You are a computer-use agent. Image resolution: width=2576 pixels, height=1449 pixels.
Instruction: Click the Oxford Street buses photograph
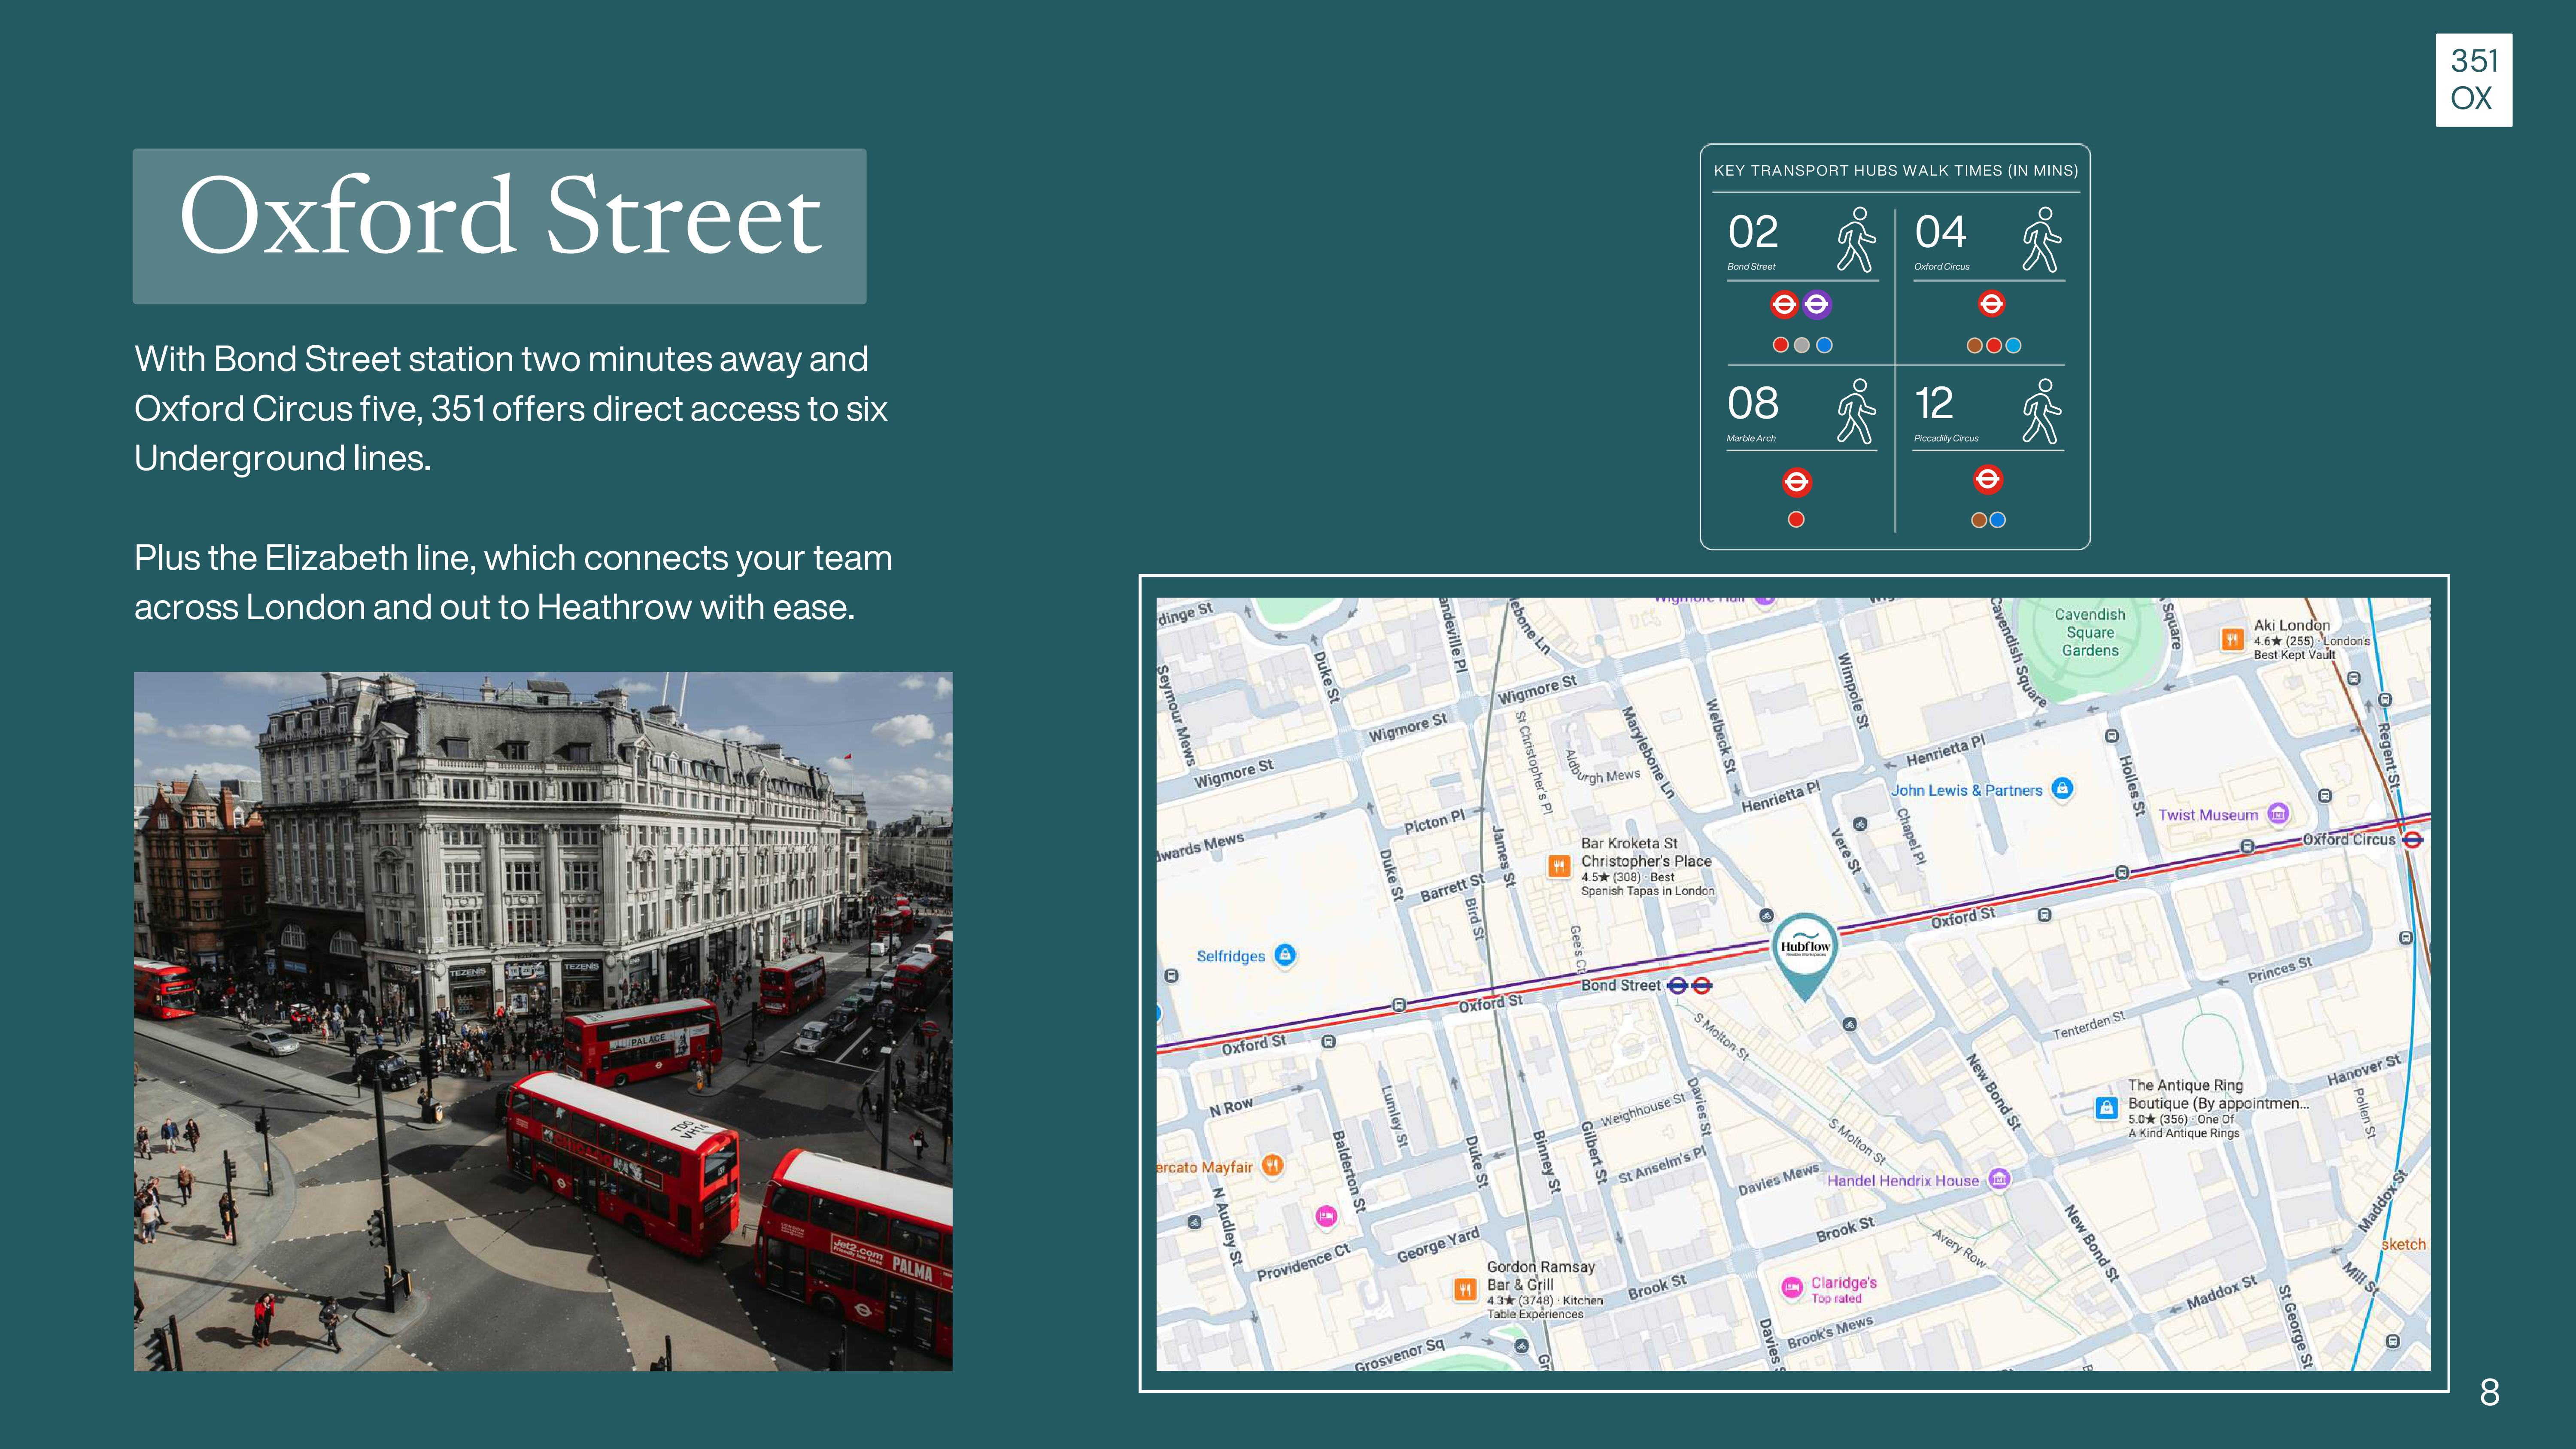(x=543, y=1021)
